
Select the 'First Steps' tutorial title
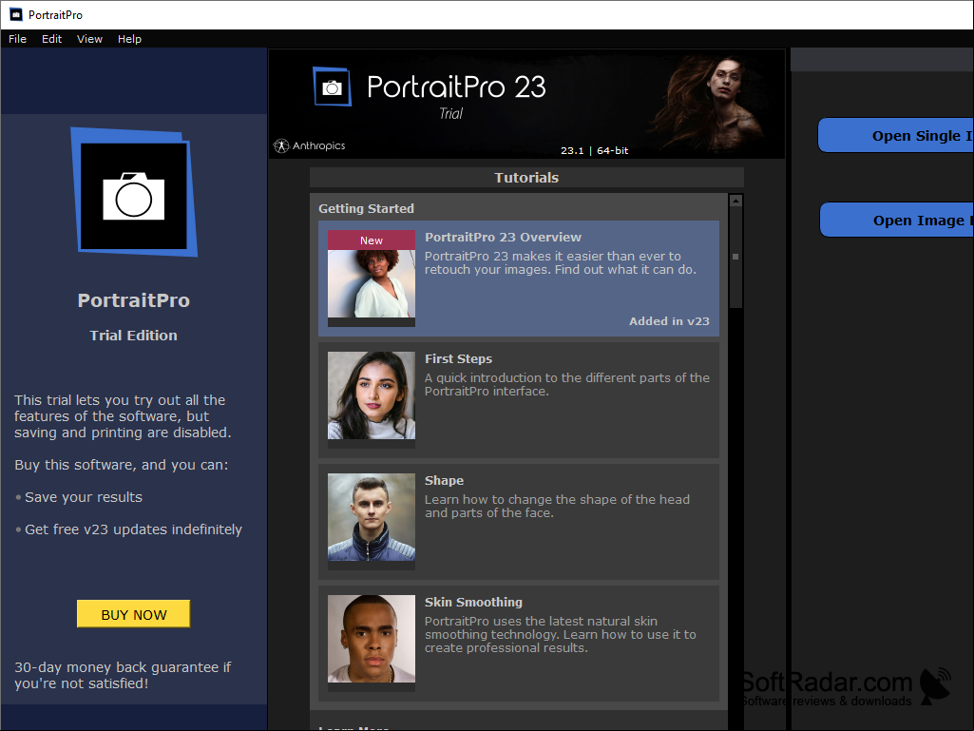458,358
